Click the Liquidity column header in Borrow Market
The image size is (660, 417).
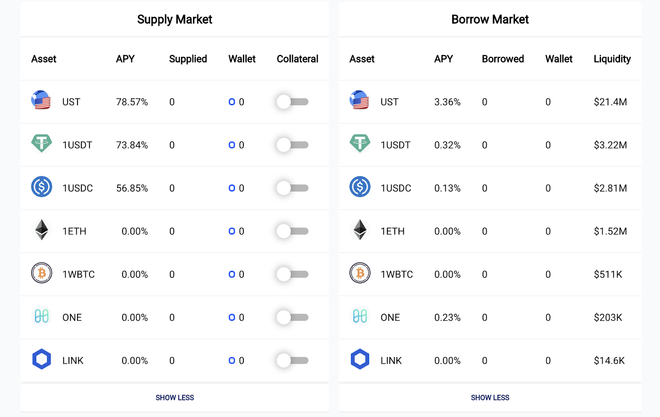coord(612,59)
